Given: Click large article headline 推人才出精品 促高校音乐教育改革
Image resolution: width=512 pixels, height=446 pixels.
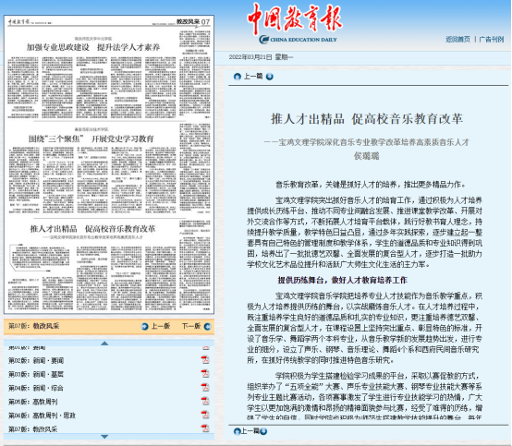Looking at the screenshot, I should [367, 119].
